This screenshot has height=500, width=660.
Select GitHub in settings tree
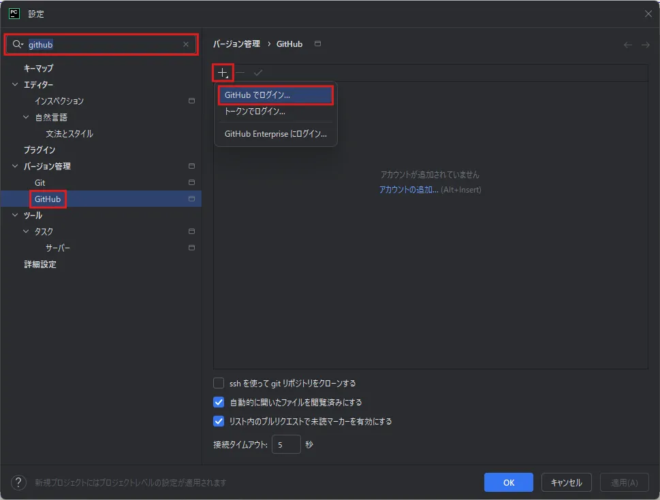coord(48,199)
